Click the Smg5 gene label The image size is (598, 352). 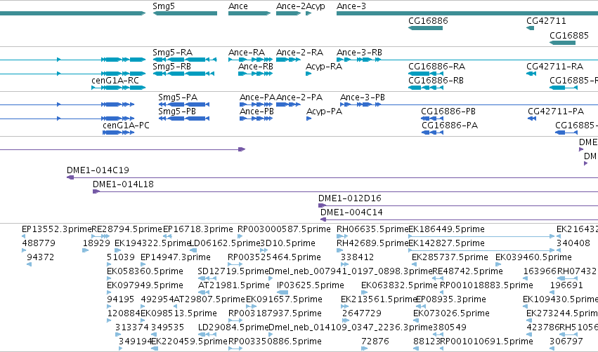pos(164,6)
